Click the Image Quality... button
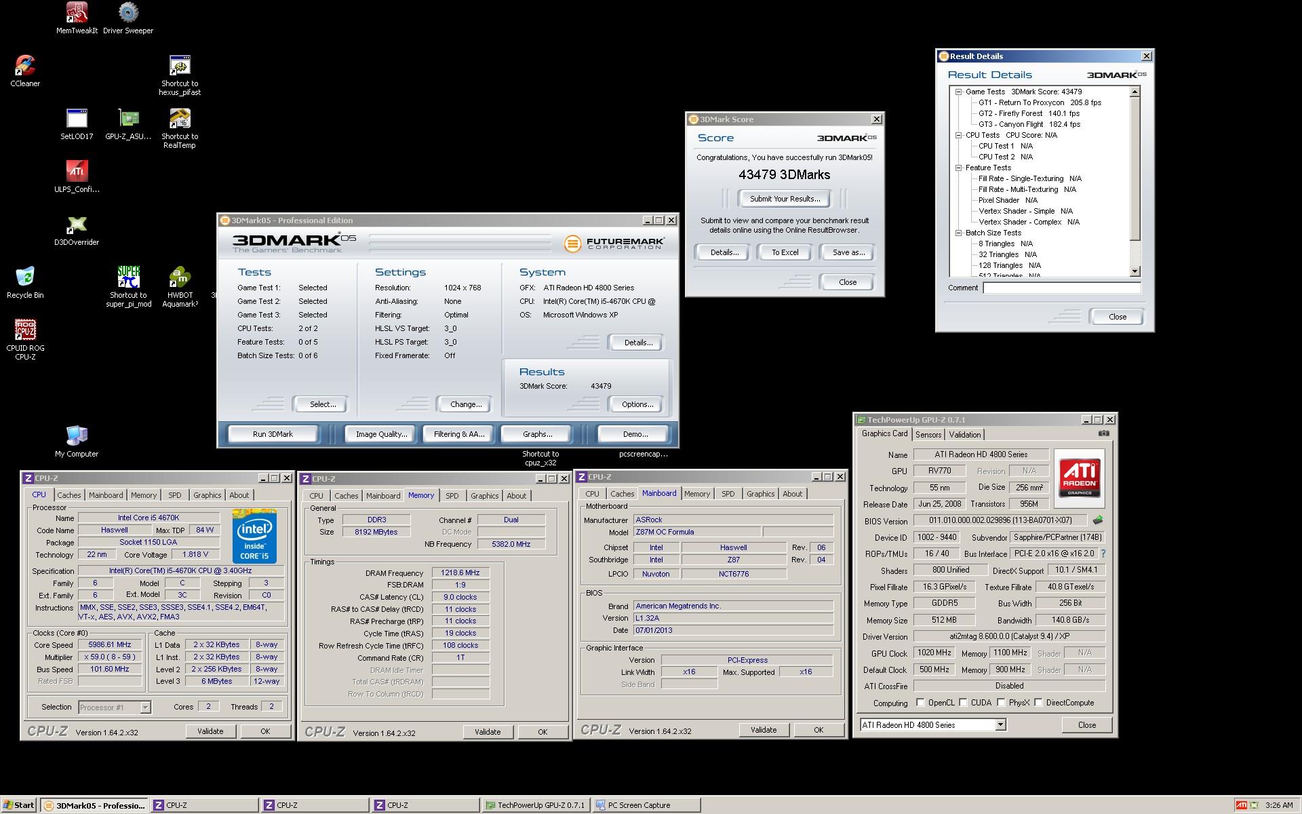This screenshot has height=814, width=1302. click(381, 434)
